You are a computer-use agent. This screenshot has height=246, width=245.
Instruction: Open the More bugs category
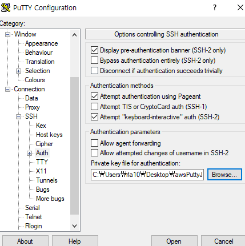tap(50, 199)
